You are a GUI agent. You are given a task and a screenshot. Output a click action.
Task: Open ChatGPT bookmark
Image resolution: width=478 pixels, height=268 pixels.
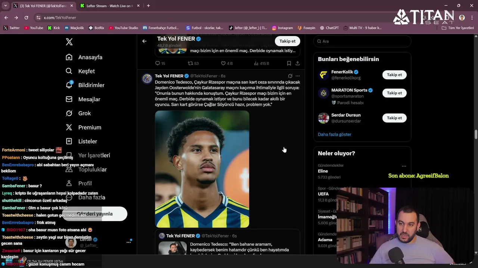(329, 28)
